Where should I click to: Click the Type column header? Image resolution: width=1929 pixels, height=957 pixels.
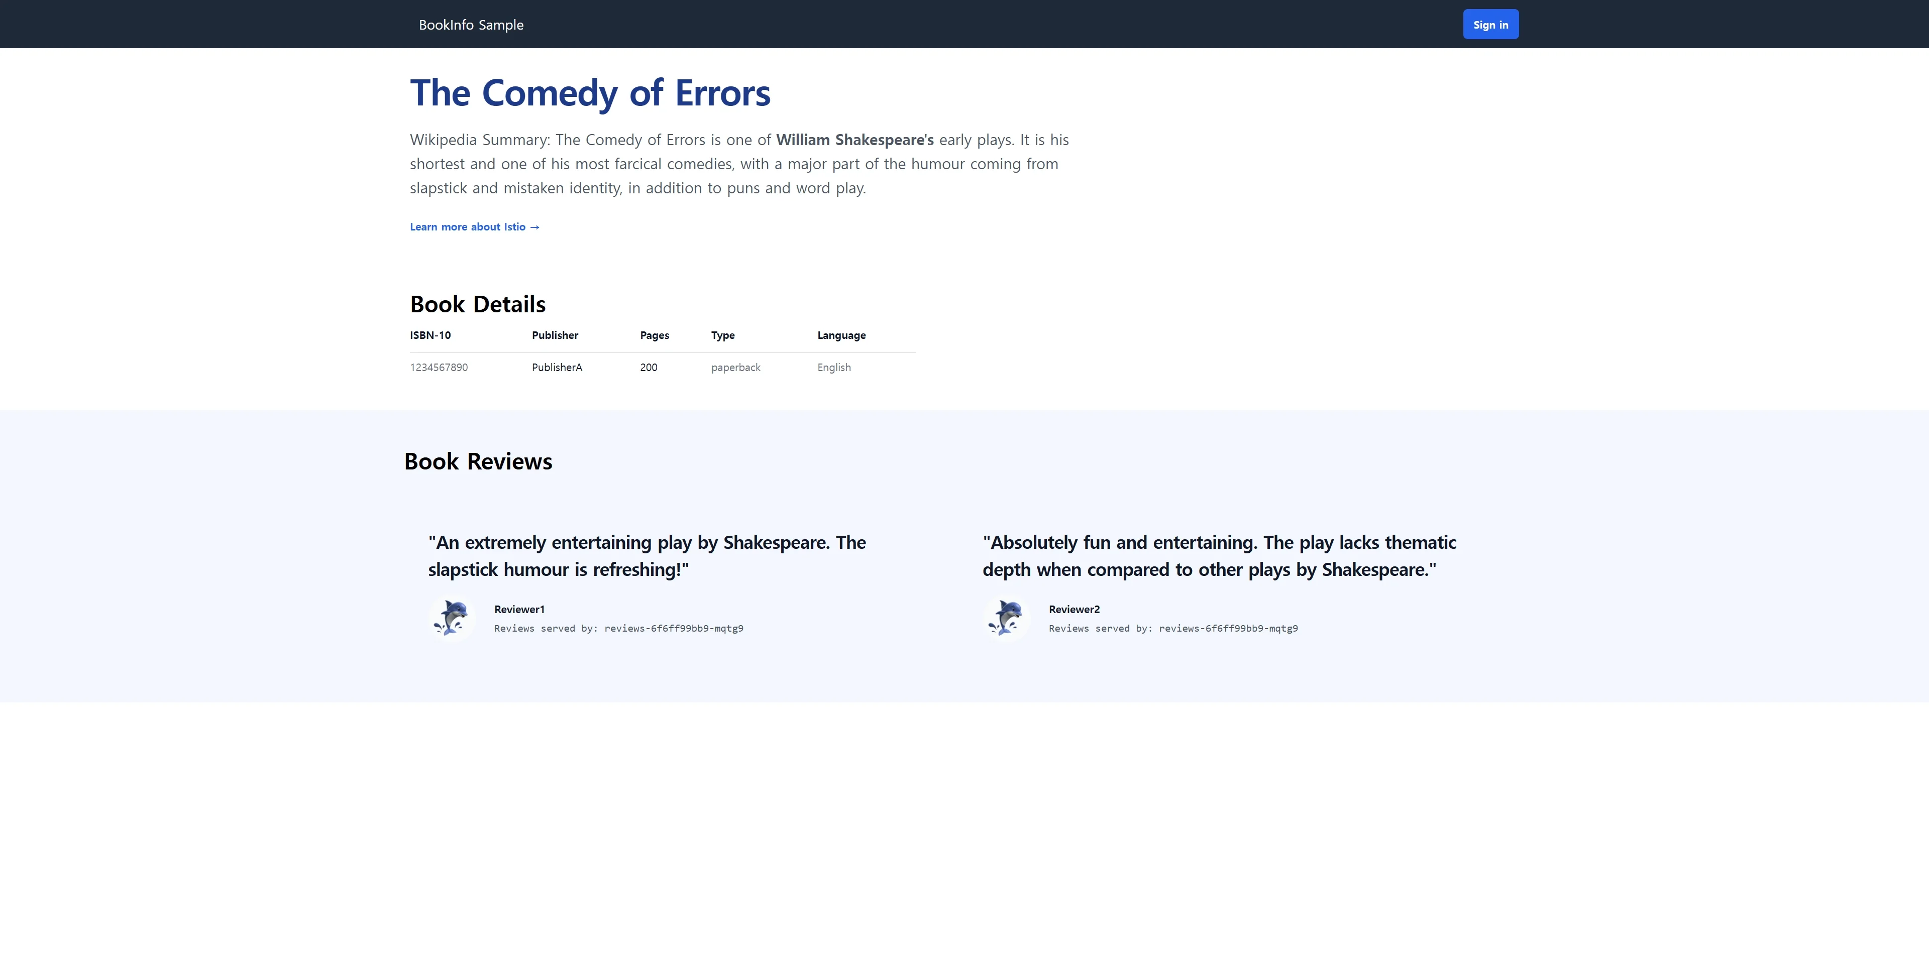[x=723, y=335]
